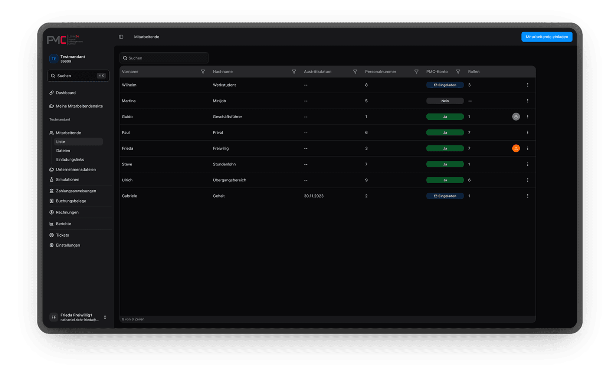Image resolution: width=616 pixels, height=379 pixels.
Task: Click the Mitarbeitende einladen button
Action: point(547,37)
